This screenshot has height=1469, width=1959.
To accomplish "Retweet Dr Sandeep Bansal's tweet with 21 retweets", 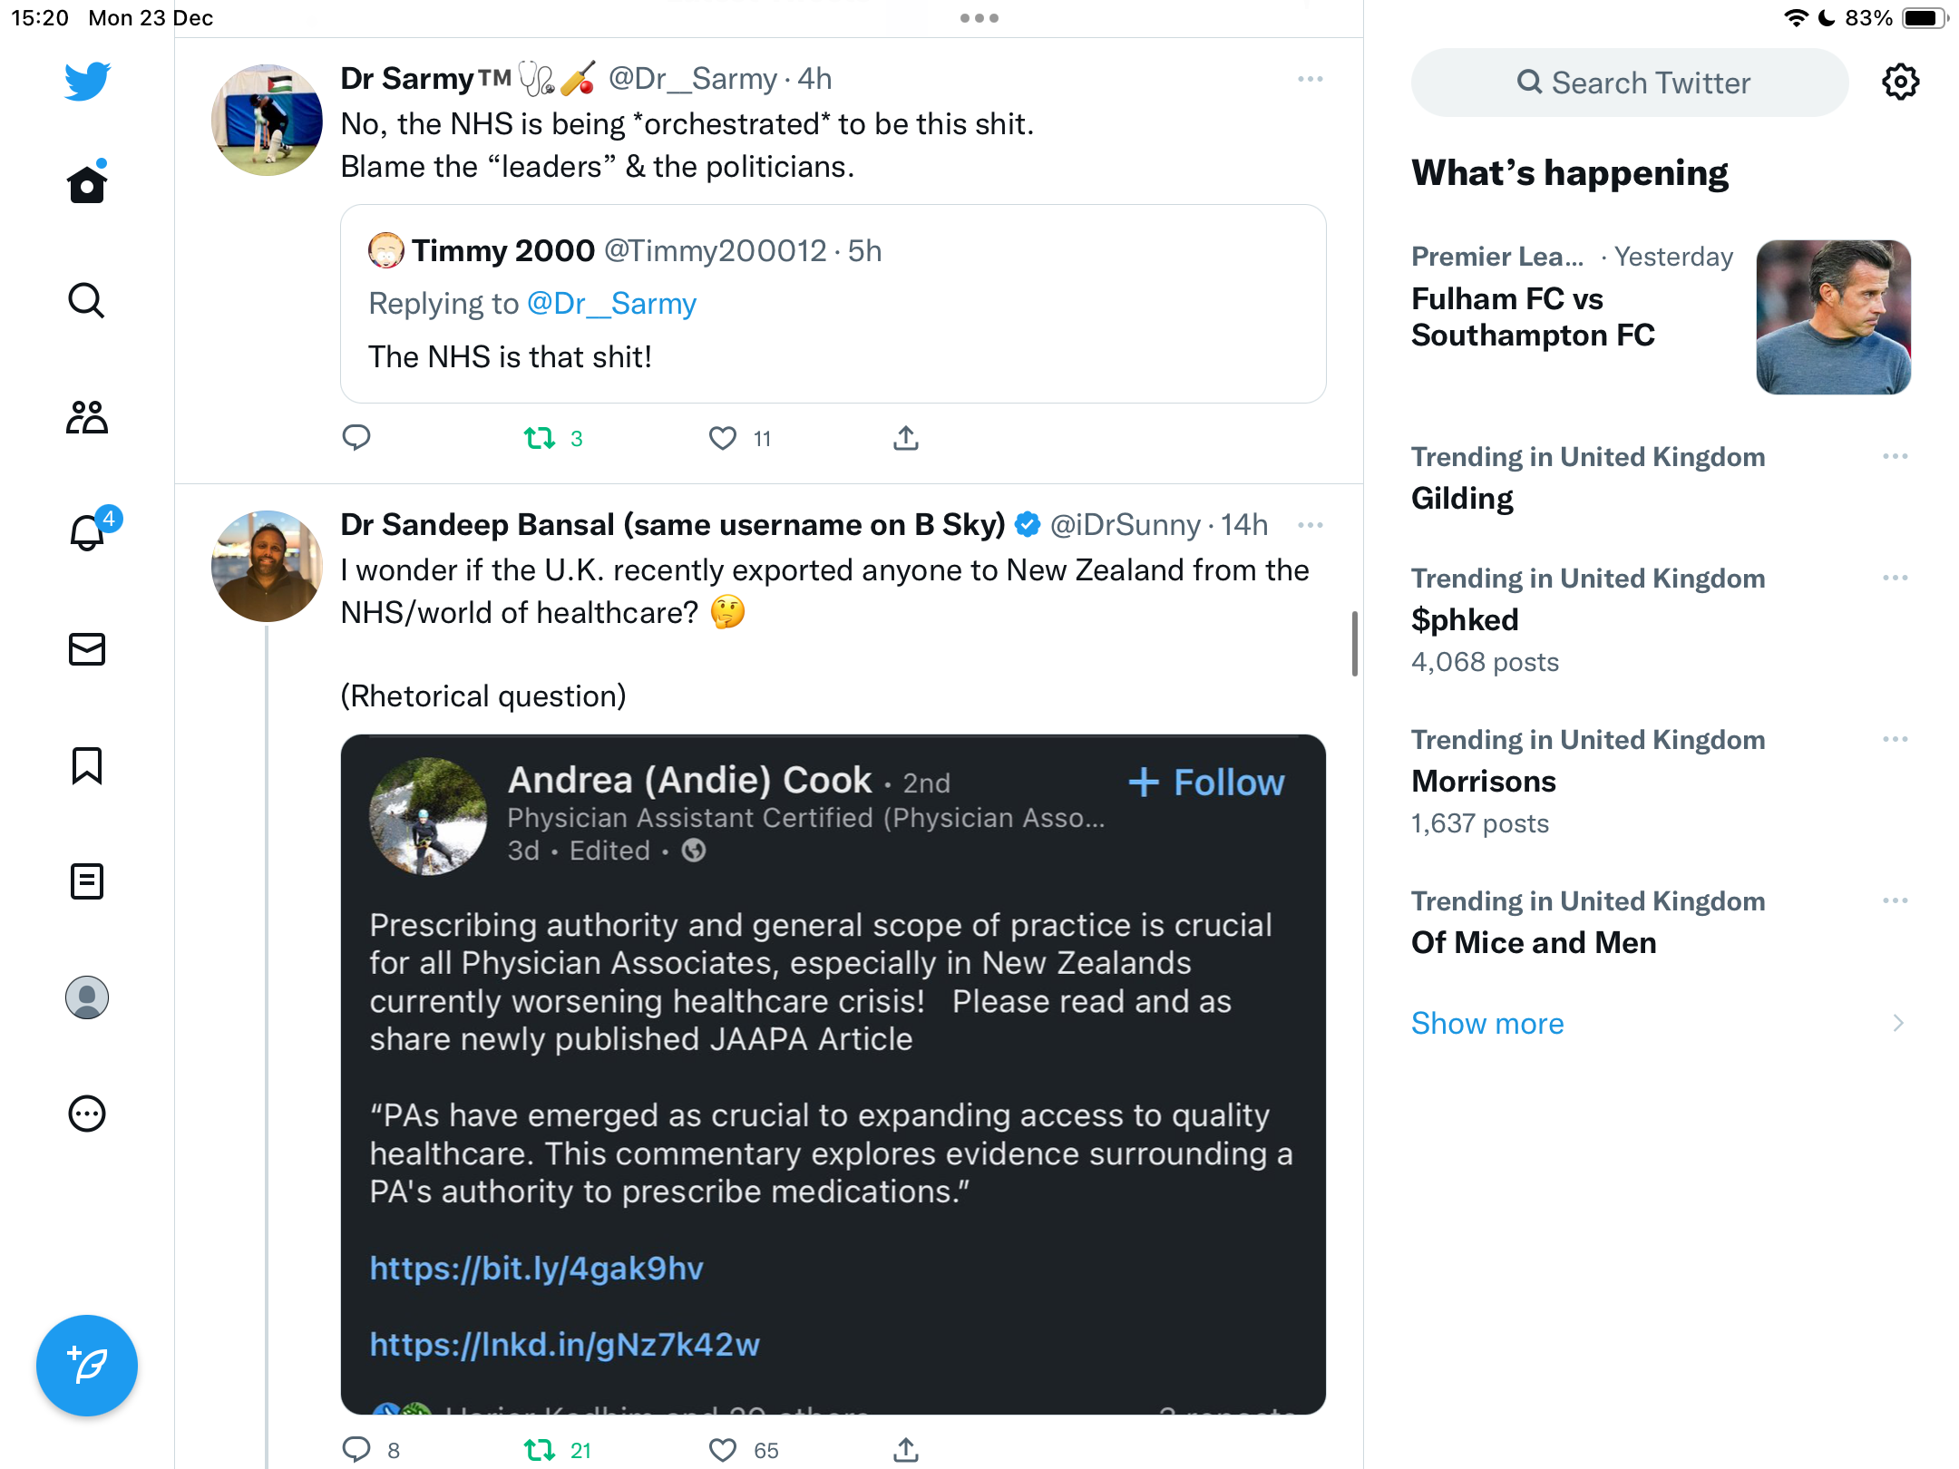I will click(540, 1450).
